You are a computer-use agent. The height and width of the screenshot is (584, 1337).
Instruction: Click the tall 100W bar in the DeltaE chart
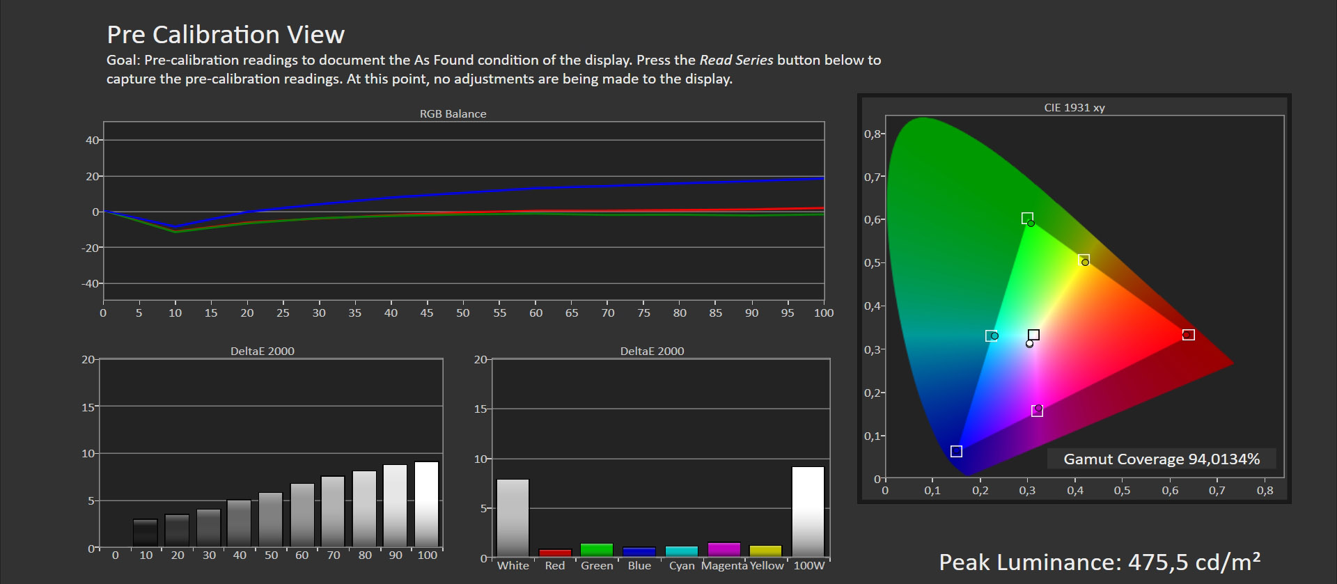pyautogui.click(x=808, y=512)
